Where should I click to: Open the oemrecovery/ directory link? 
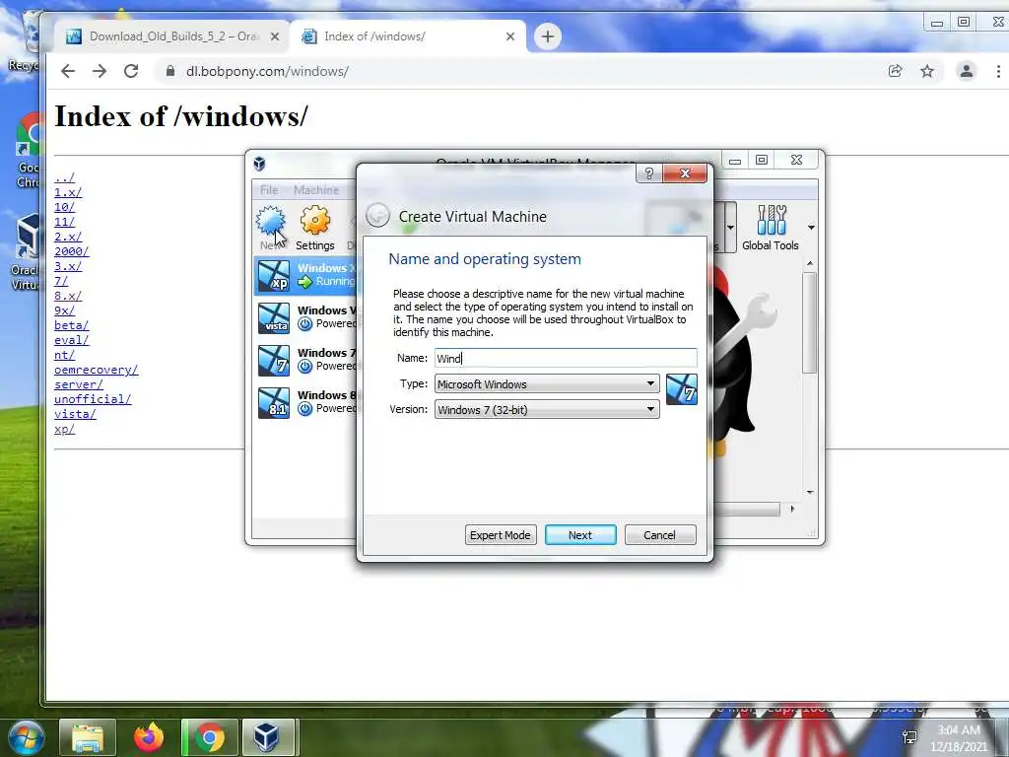(x=96, y=371)
